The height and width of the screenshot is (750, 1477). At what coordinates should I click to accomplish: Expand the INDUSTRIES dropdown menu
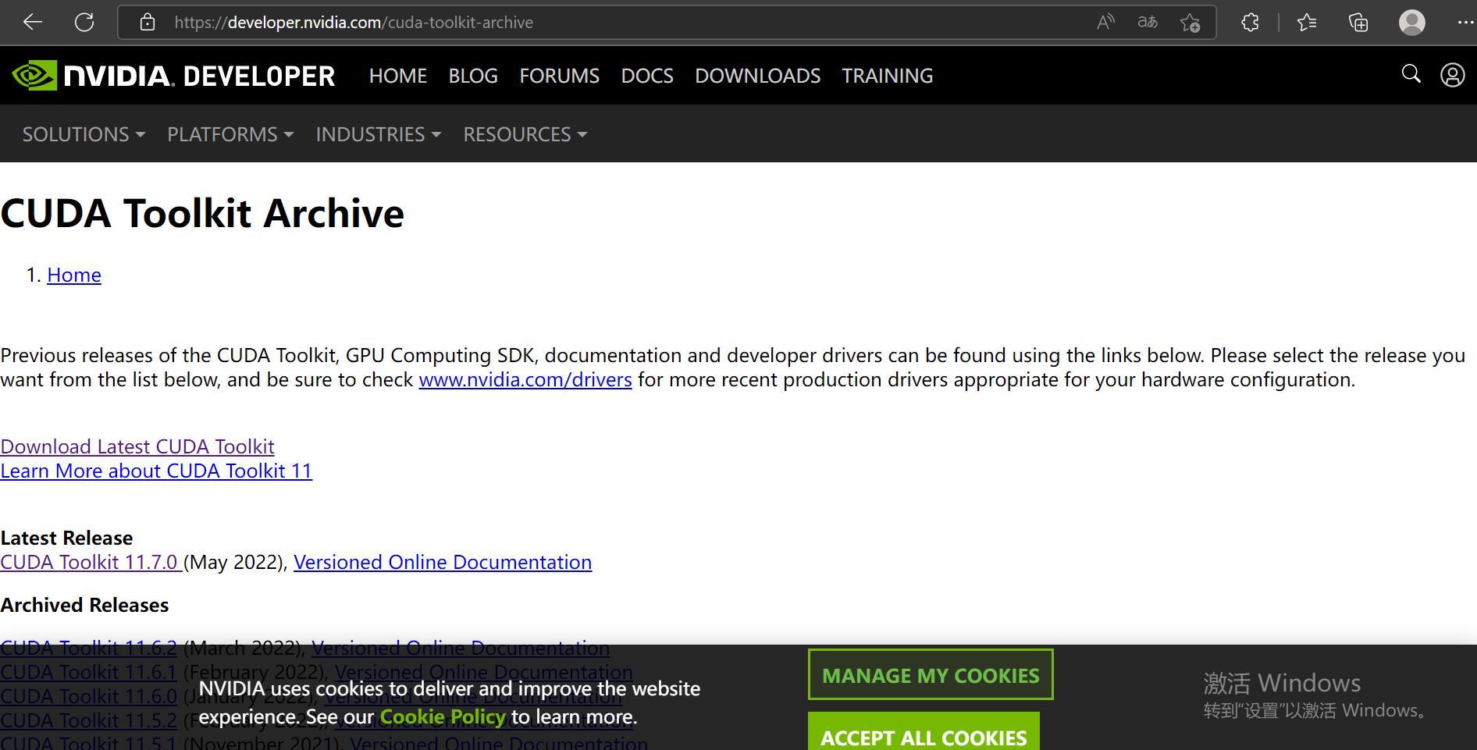(379, 134)
